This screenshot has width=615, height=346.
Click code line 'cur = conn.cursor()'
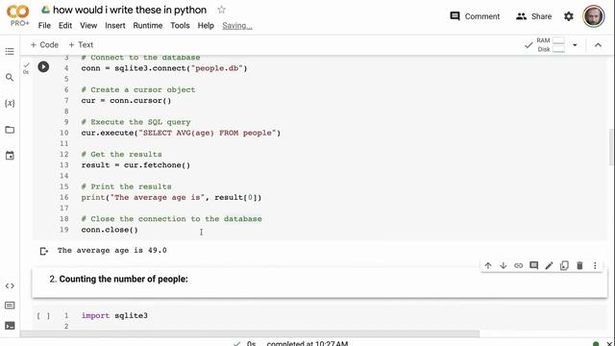[x=126, y=101]
